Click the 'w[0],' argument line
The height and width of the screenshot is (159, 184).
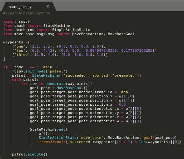click(x=44, y=133)
